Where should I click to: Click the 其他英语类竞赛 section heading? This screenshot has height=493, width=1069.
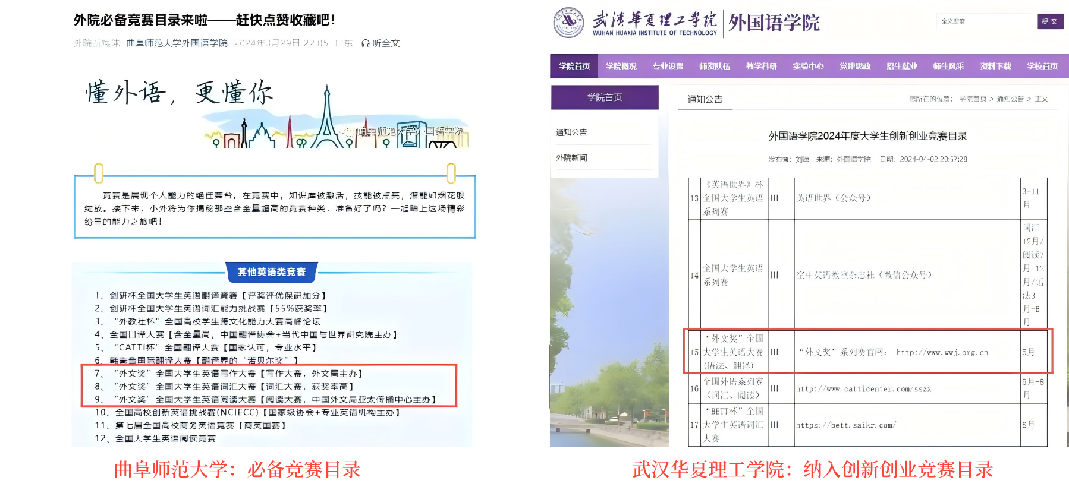pyautogui.click(x=272, y=272)
